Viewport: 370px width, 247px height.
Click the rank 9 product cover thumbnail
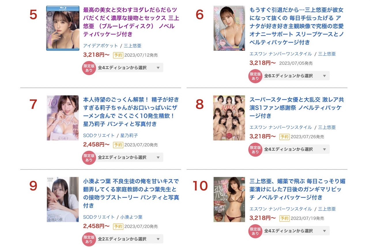[63, 200]
